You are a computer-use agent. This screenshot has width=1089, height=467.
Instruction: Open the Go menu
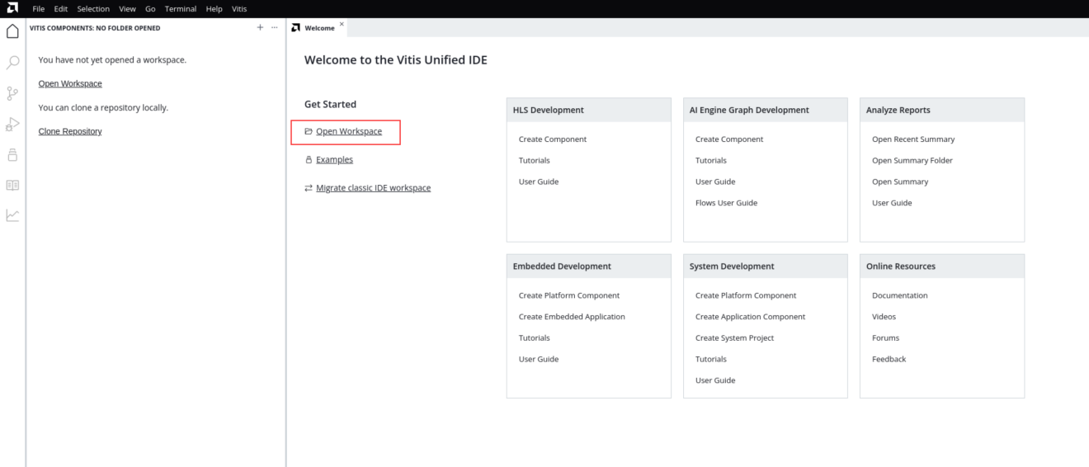[x=150, y=9]
